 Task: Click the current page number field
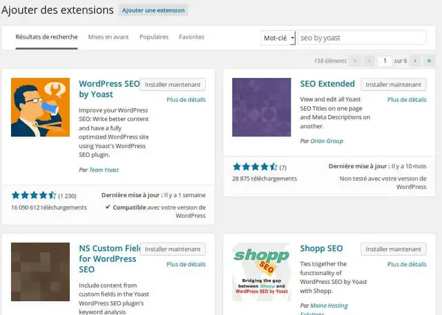pos(385,61)
